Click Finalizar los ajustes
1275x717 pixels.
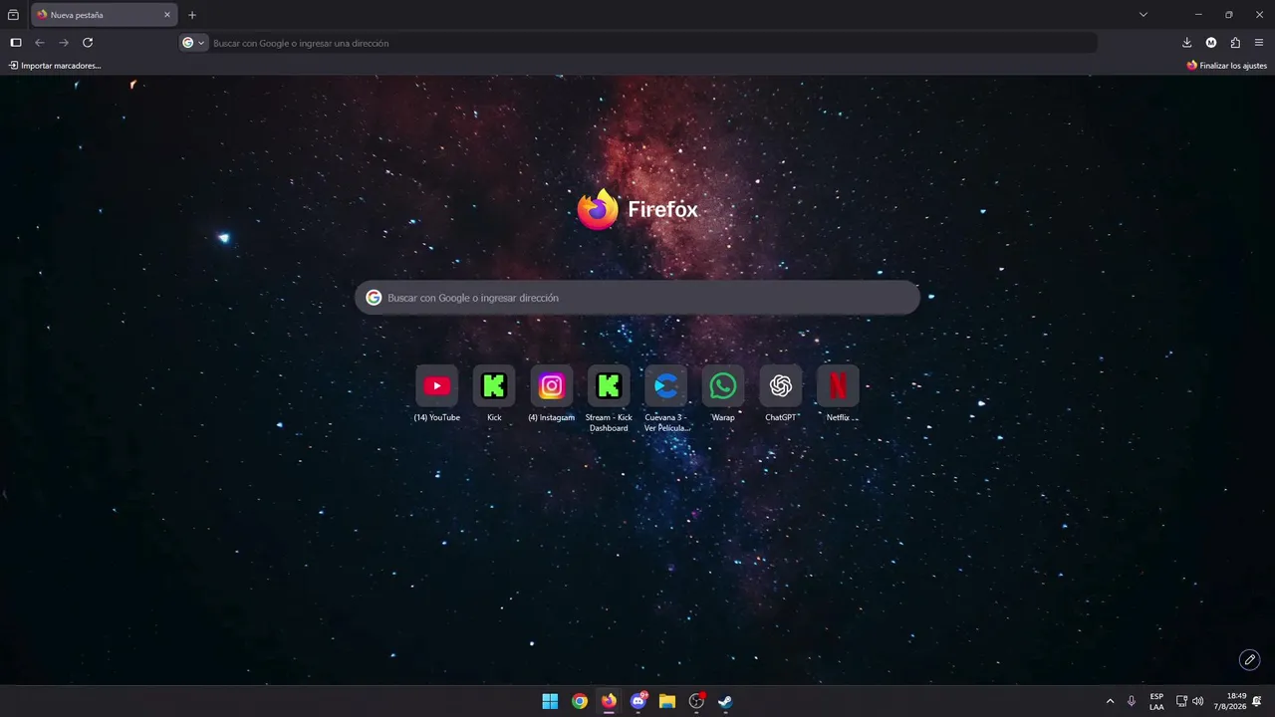point(1226,66)
